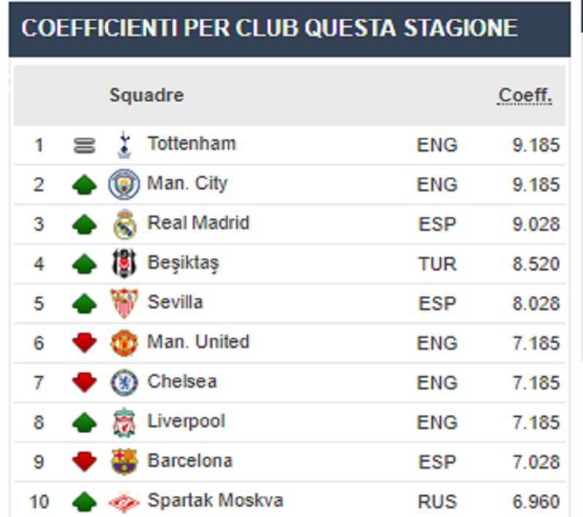Click the Real Madrid crest icon
Viewport: 583px width, 517px height.
[x=124, y=224]
